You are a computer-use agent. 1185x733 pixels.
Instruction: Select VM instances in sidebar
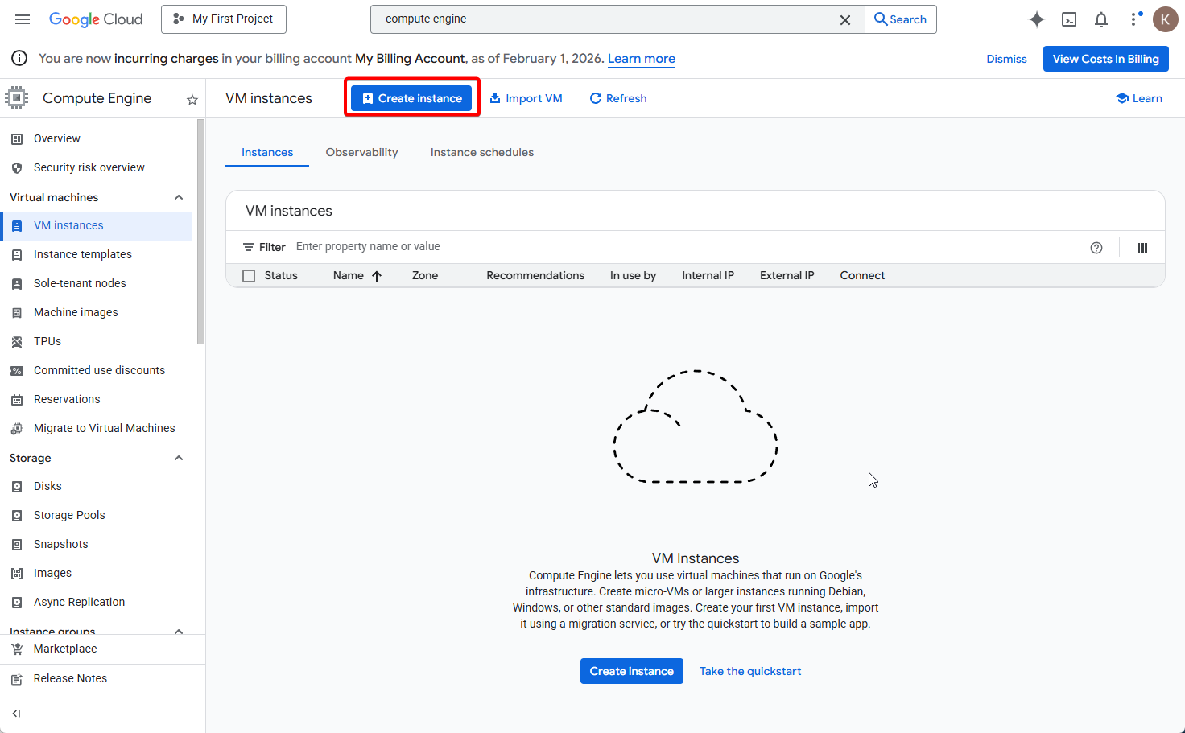[x=97, y=225]
